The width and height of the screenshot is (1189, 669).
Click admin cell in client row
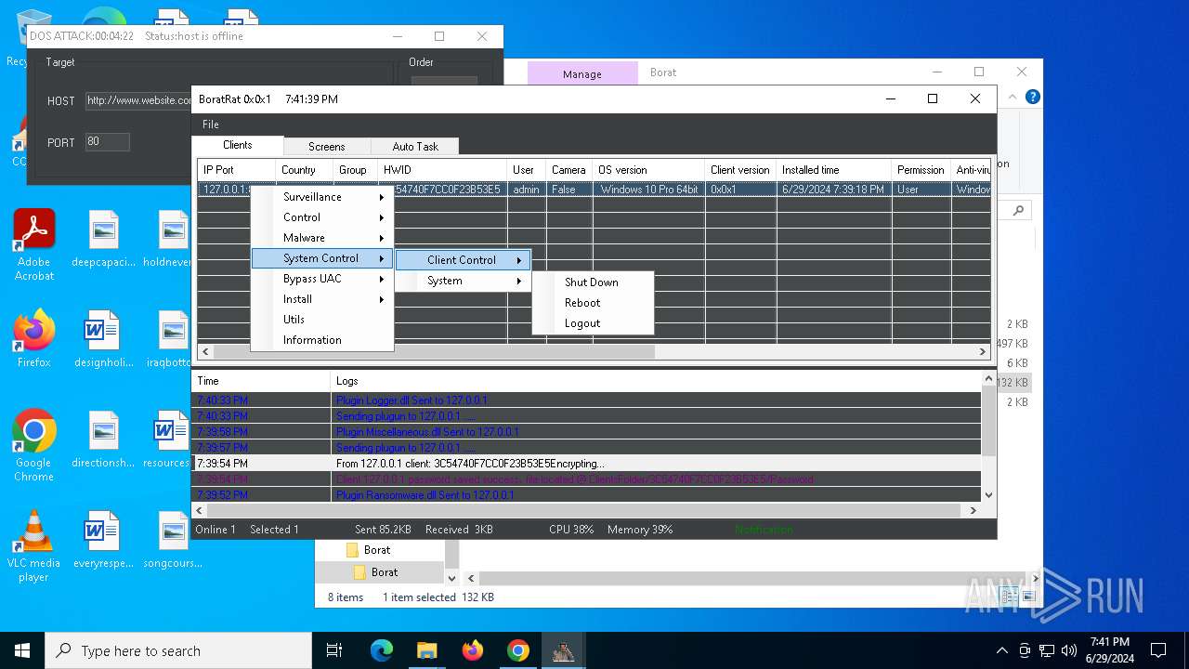(526, 190)
